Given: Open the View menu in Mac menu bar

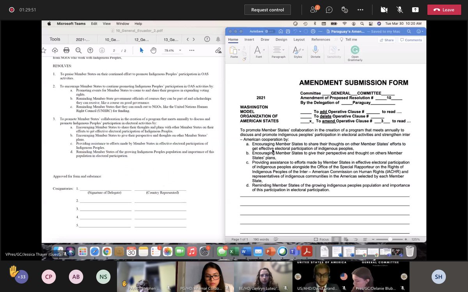Looking at the screenshot, I should point(106,24).
